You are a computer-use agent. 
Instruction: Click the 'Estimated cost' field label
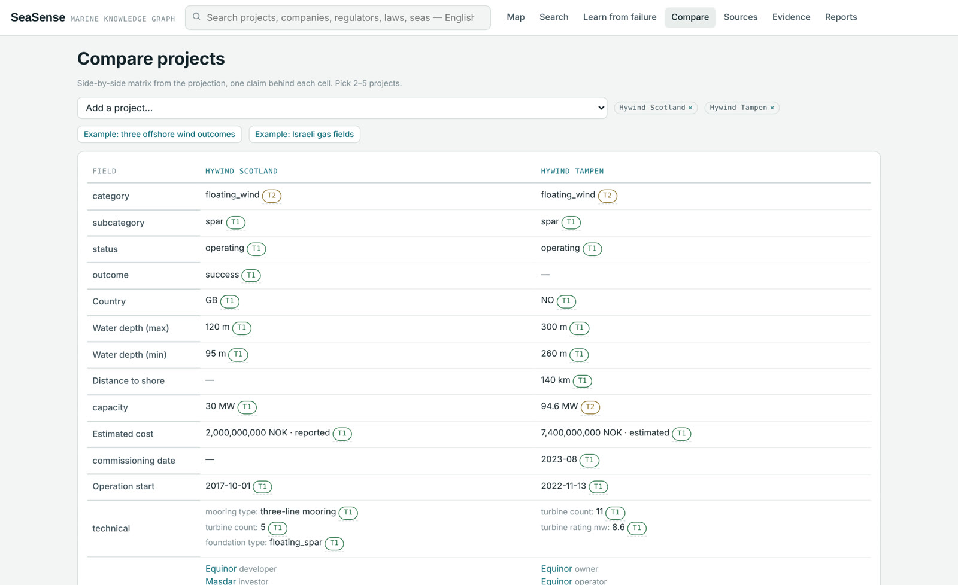[x=123, y=434]
